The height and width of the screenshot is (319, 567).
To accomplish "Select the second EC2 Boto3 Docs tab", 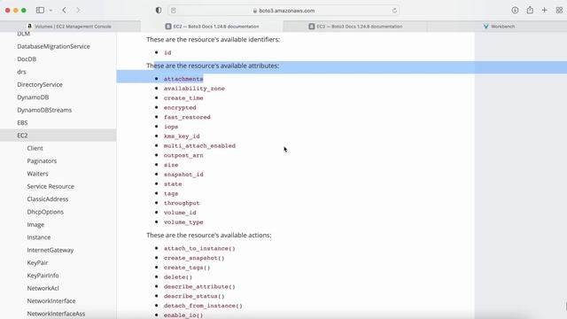I will pos(355,26).
